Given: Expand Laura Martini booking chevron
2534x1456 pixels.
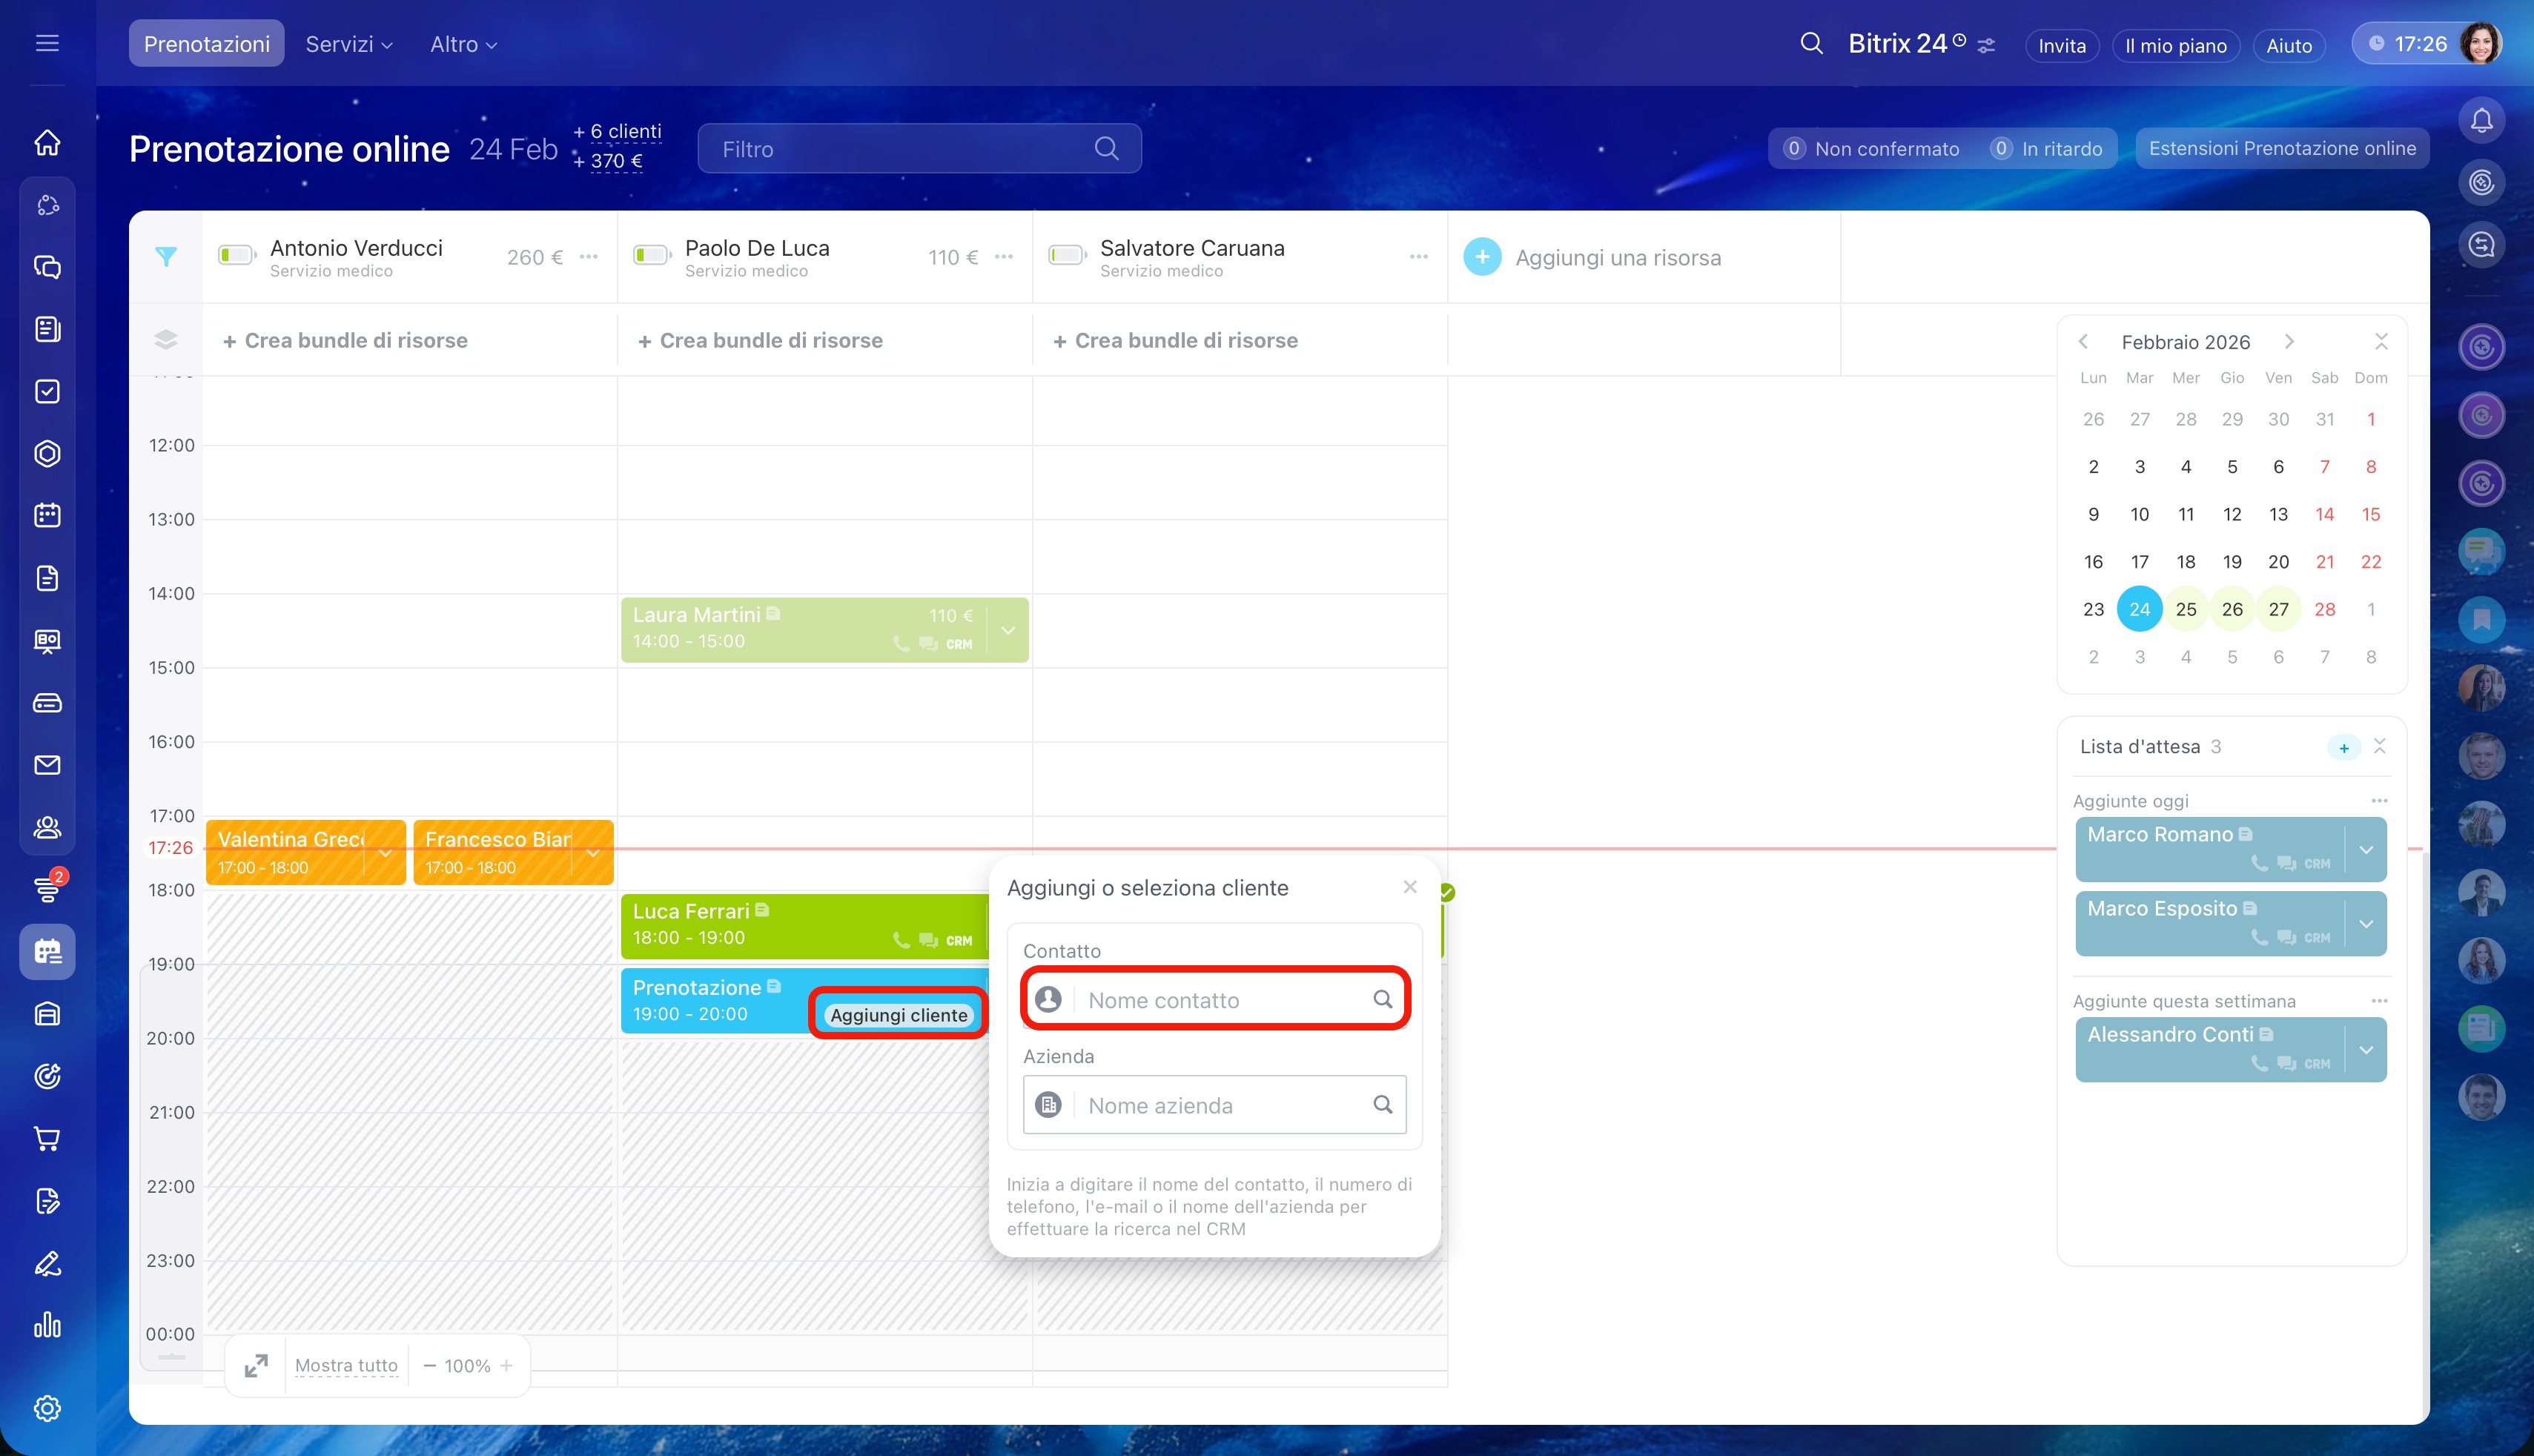Looking at the screenshot, I should (1008, 630).
